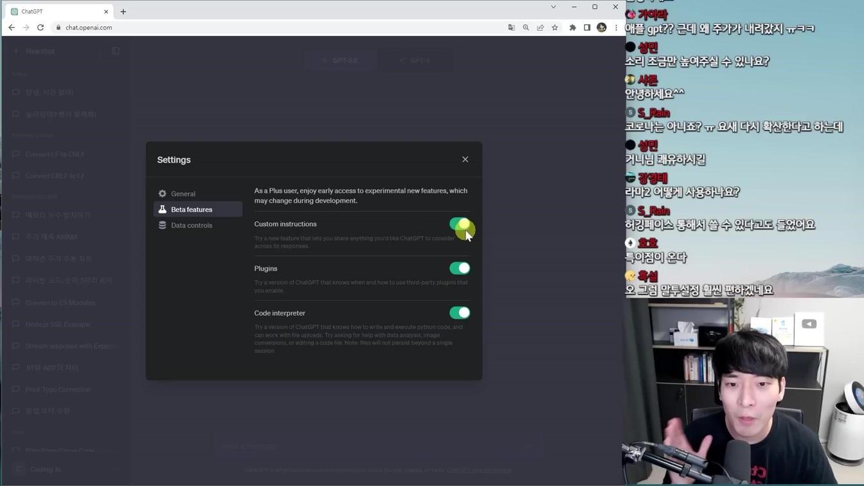The height and width of the screenshot is (486, 864).
Task: Go back in the browser
Action: [12, 28]
